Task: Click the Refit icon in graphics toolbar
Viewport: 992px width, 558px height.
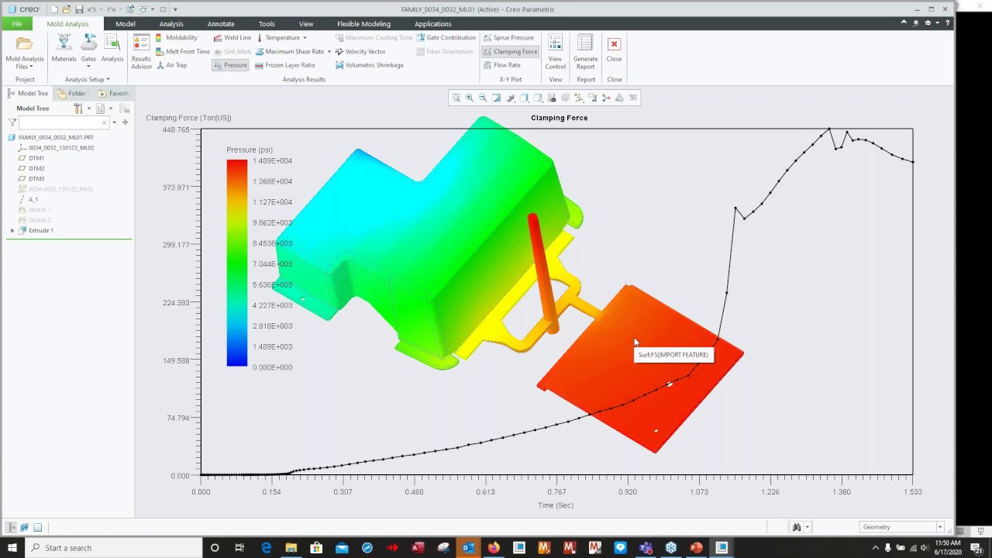Action: pyautogui.click(x=456, y=98)
